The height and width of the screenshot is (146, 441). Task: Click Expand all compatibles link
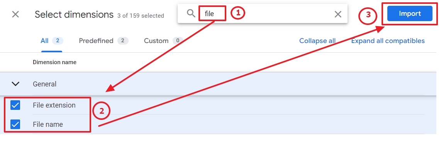(x=388, y=41)
